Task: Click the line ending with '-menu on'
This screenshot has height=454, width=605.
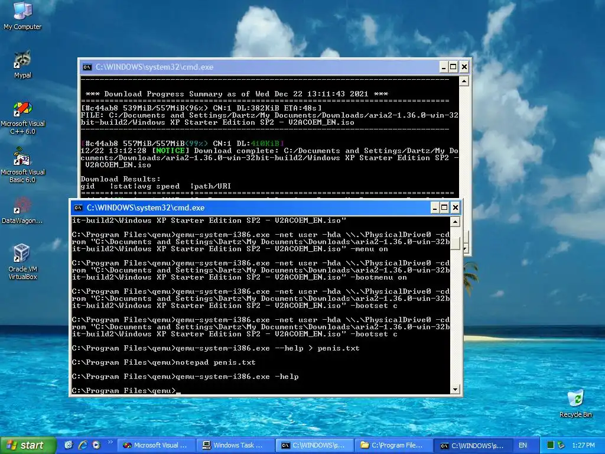Action: click(x=230, y=249)
